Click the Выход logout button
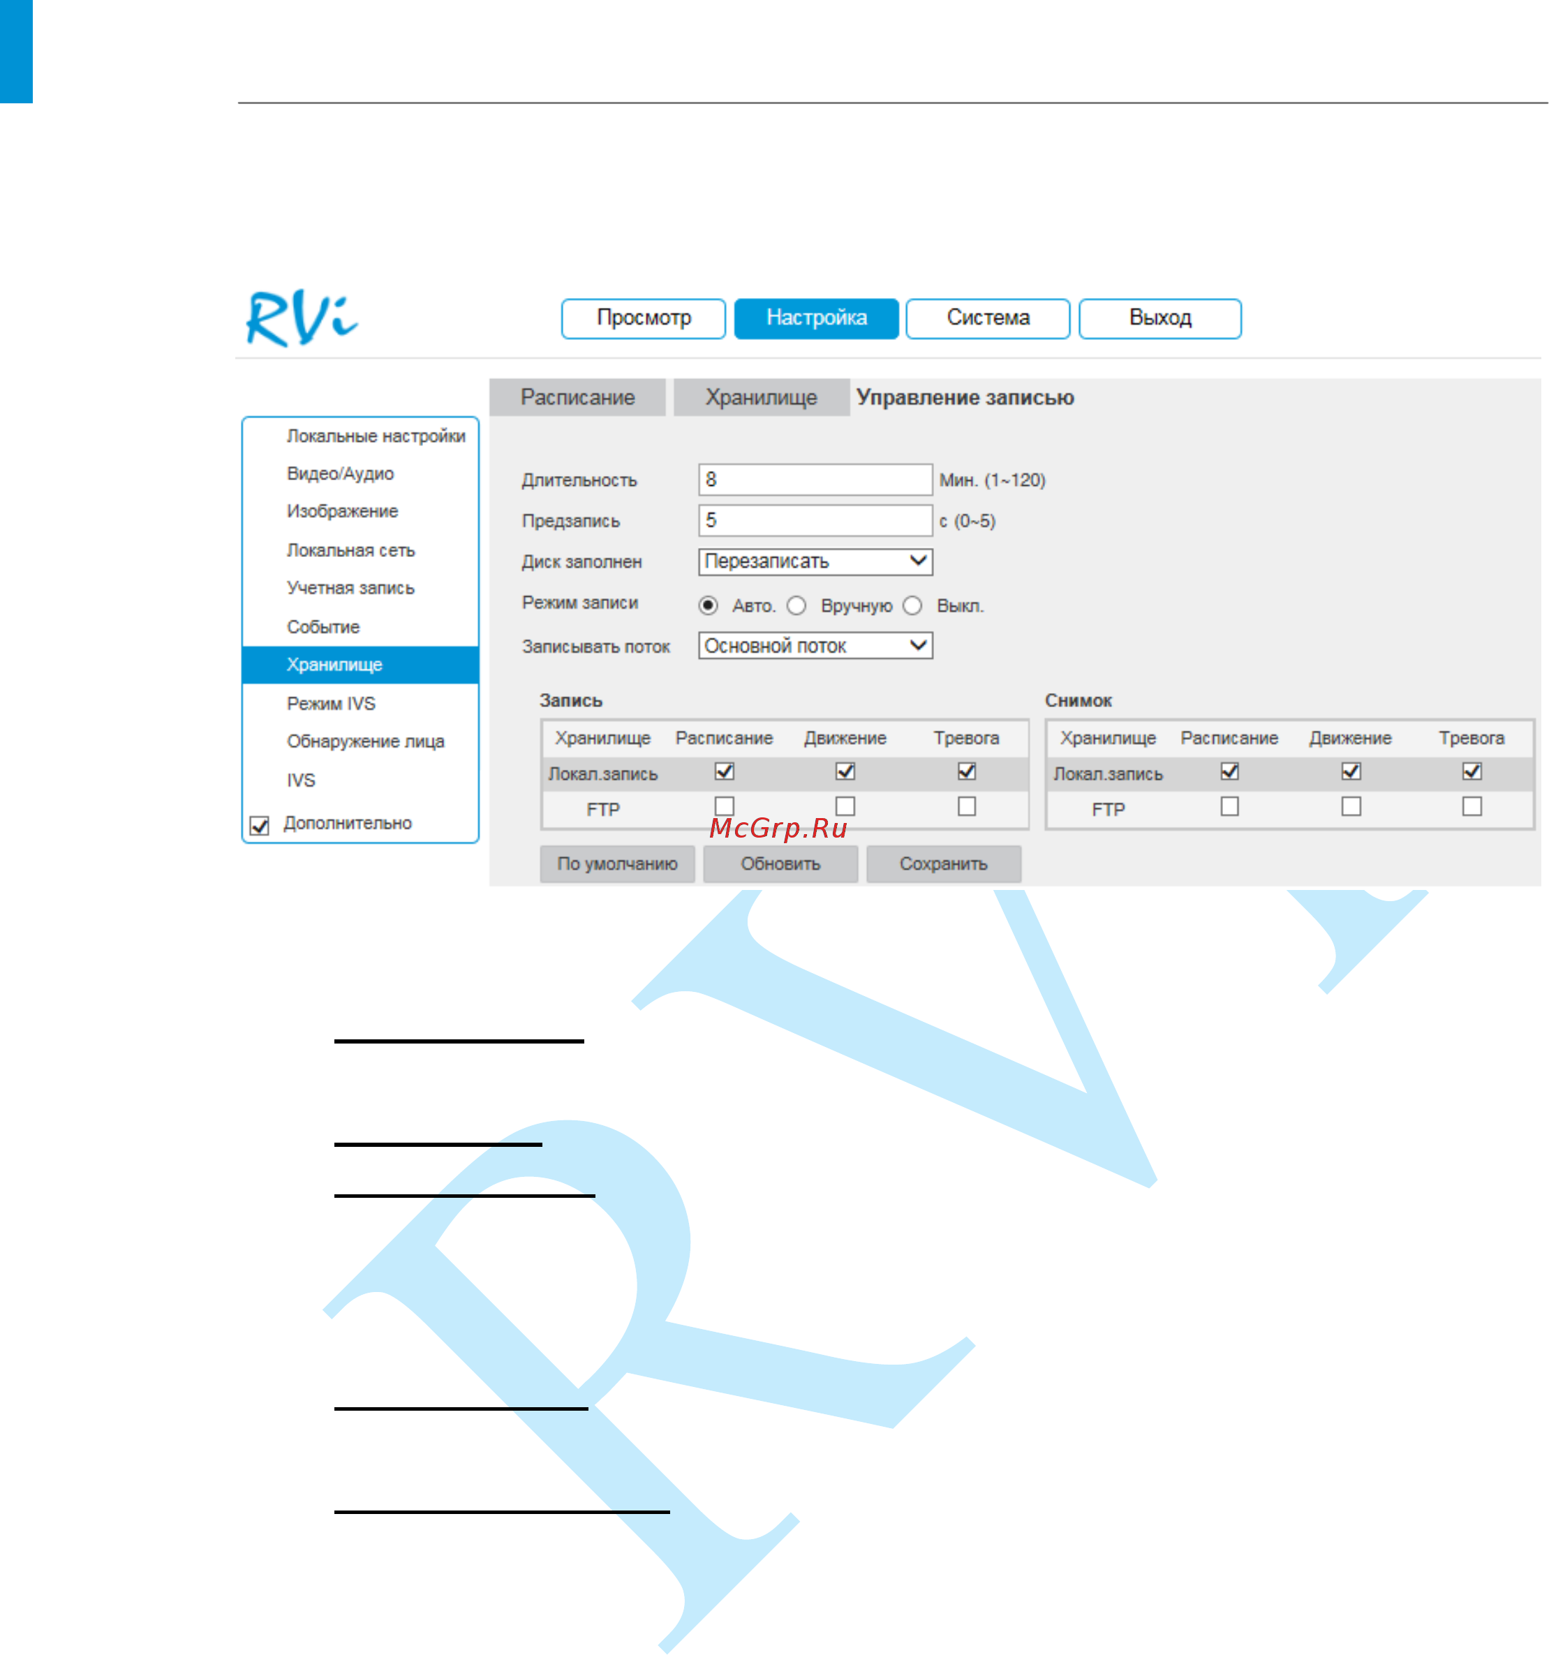This screenshot has height=1655, width=1549. click(x=1159, y=318)
